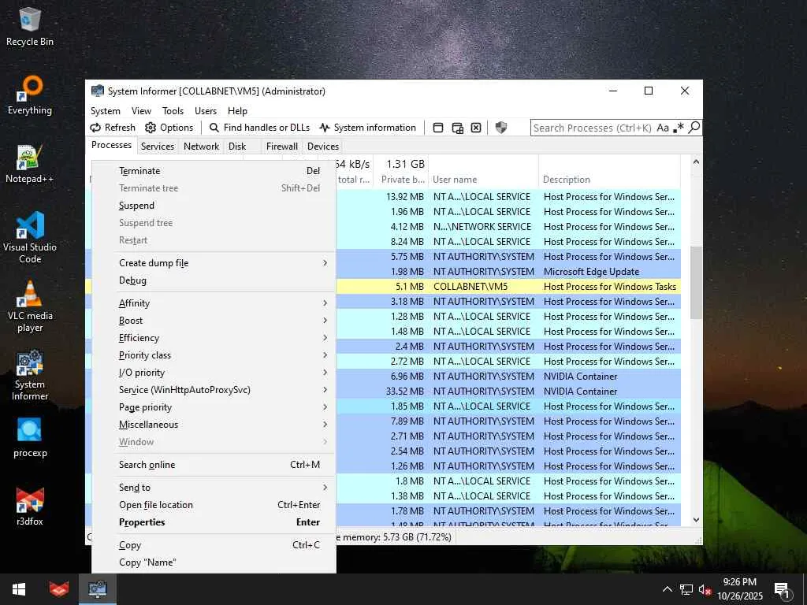The width and height of the screenshot is (807, 605).
Task: Click the scroll down arrow of process list
Action: tap(696, 520)
